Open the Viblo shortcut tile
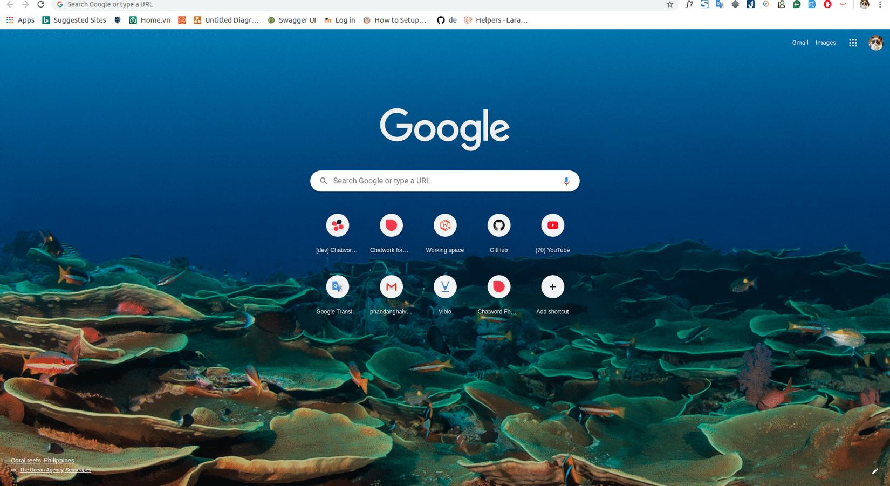Image resolution: width=890 pixels, height=486 pixels. click(445, 295)
